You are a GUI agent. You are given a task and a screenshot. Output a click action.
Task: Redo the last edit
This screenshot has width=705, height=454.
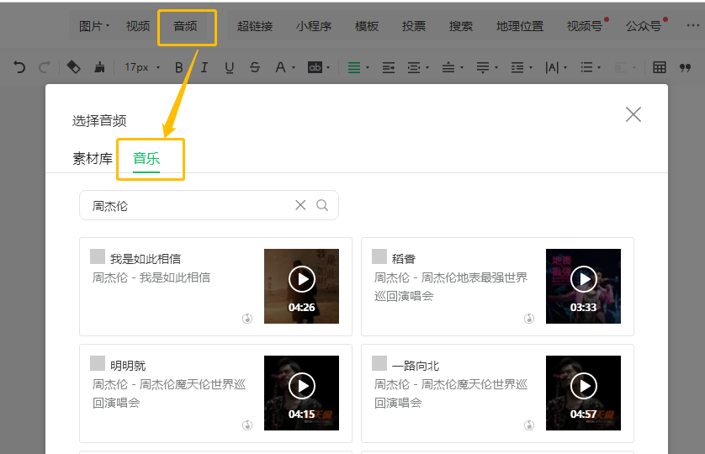44,67
